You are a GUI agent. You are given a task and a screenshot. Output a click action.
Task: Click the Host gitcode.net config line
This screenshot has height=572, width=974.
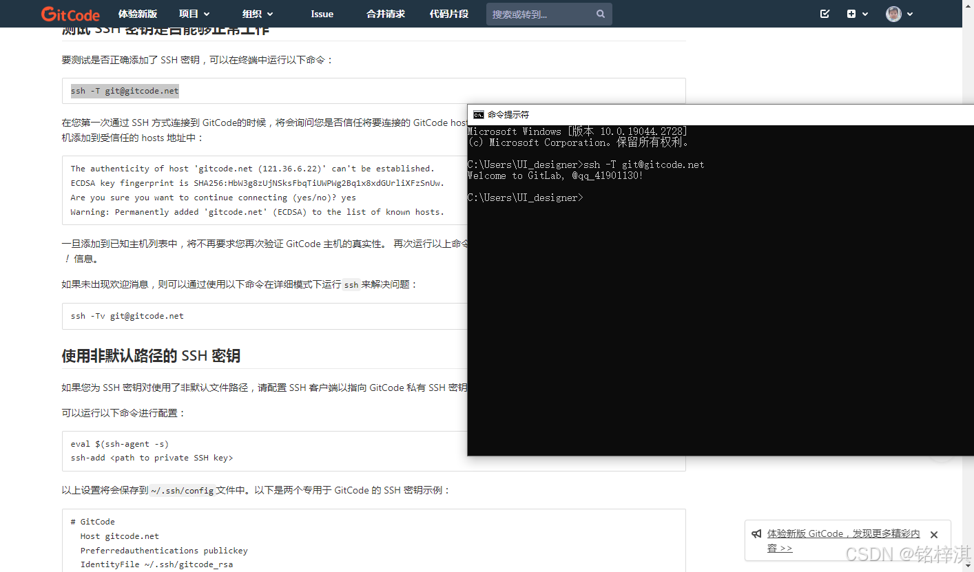tap(119, 536)
